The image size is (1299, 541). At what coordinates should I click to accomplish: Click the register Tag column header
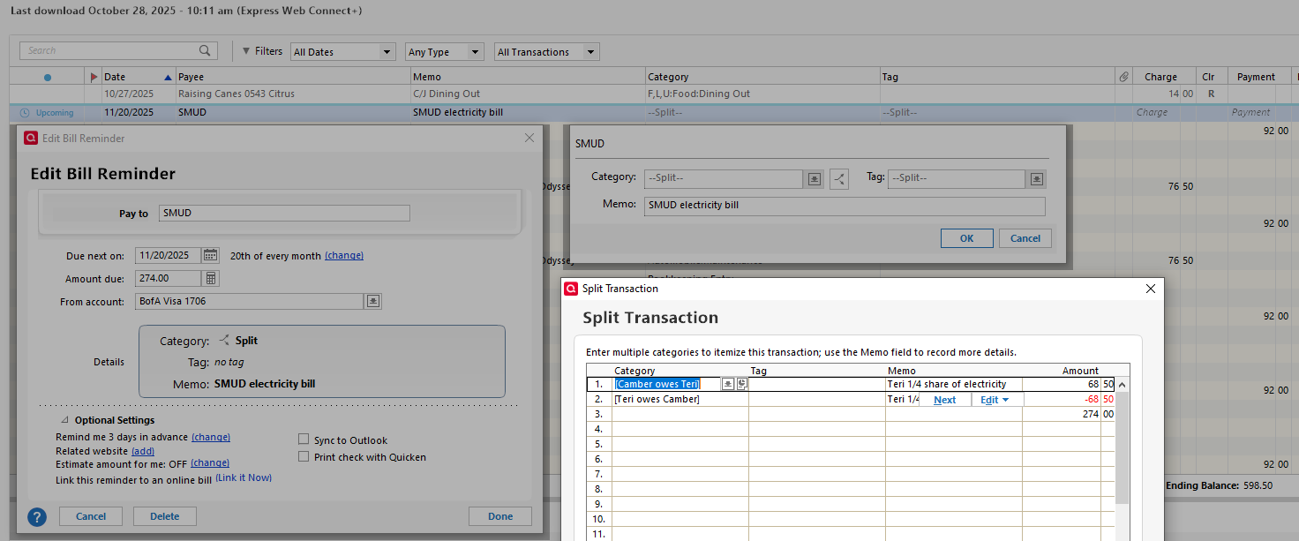click(x=997, y=77)
